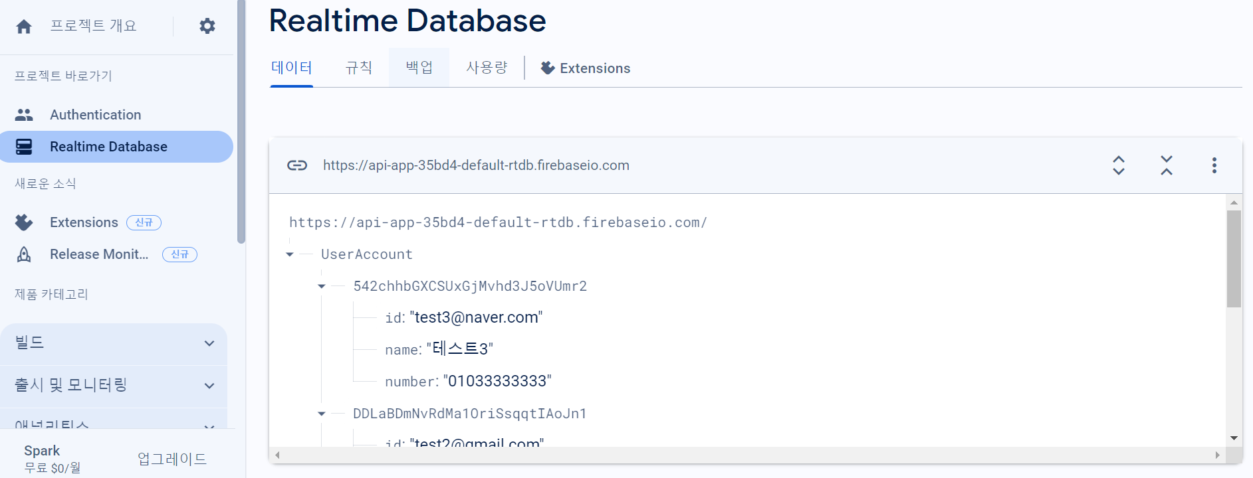Switch to the 데이터 tab
The image size is (1253, 478).
(x=292, y=68)
